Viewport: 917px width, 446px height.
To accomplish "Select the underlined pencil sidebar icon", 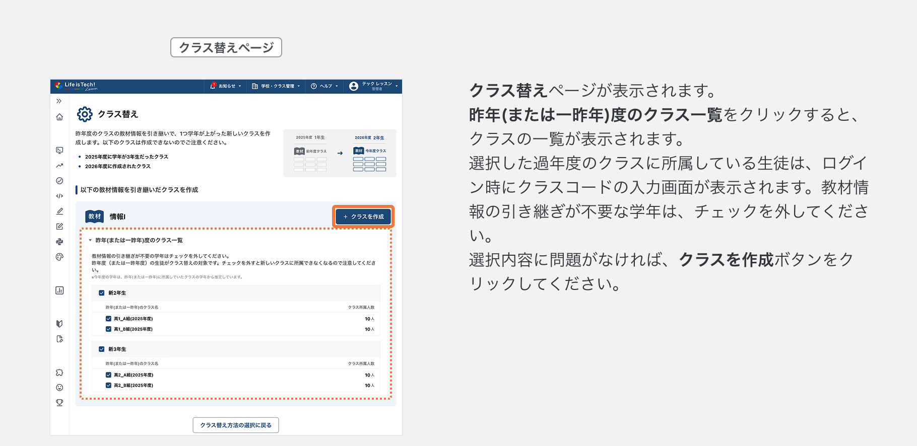I will pos(59,211).
